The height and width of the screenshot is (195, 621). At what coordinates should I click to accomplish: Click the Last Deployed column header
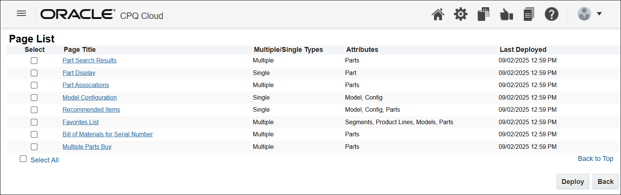tap(523, 50)
